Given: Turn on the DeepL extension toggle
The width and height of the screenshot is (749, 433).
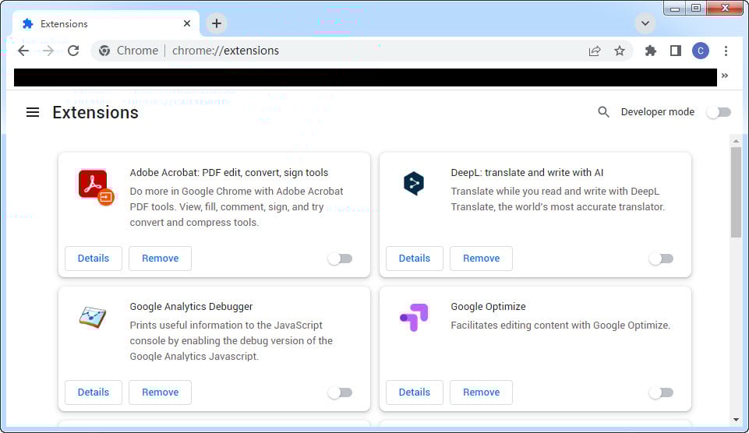Looking at the screenshot, I should coord(661,259).
